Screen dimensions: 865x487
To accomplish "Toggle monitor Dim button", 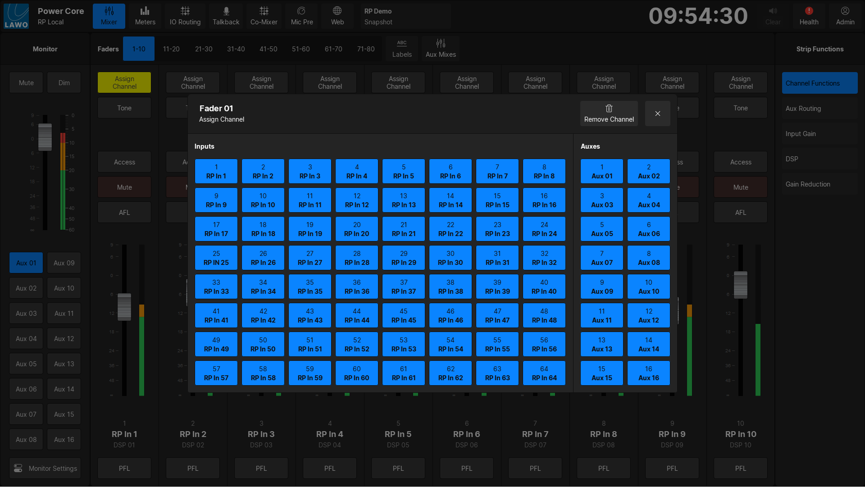I will [64, 83].
